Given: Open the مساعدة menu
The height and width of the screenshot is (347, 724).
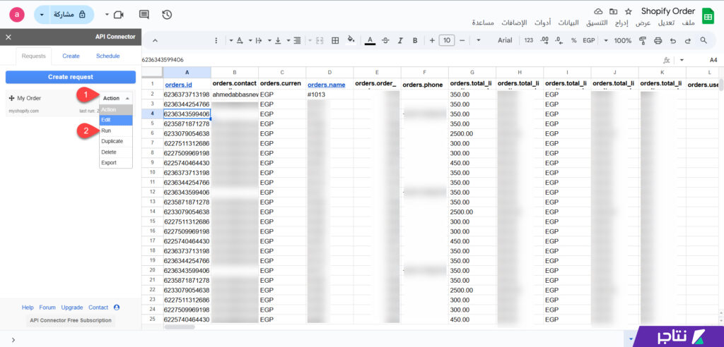Looking at the screenshot, I should [x=483, y=23].
